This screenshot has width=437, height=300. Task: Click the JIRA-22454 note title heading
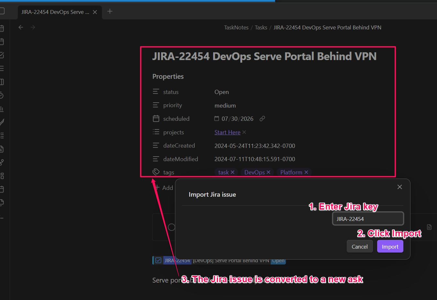[264, 57]
